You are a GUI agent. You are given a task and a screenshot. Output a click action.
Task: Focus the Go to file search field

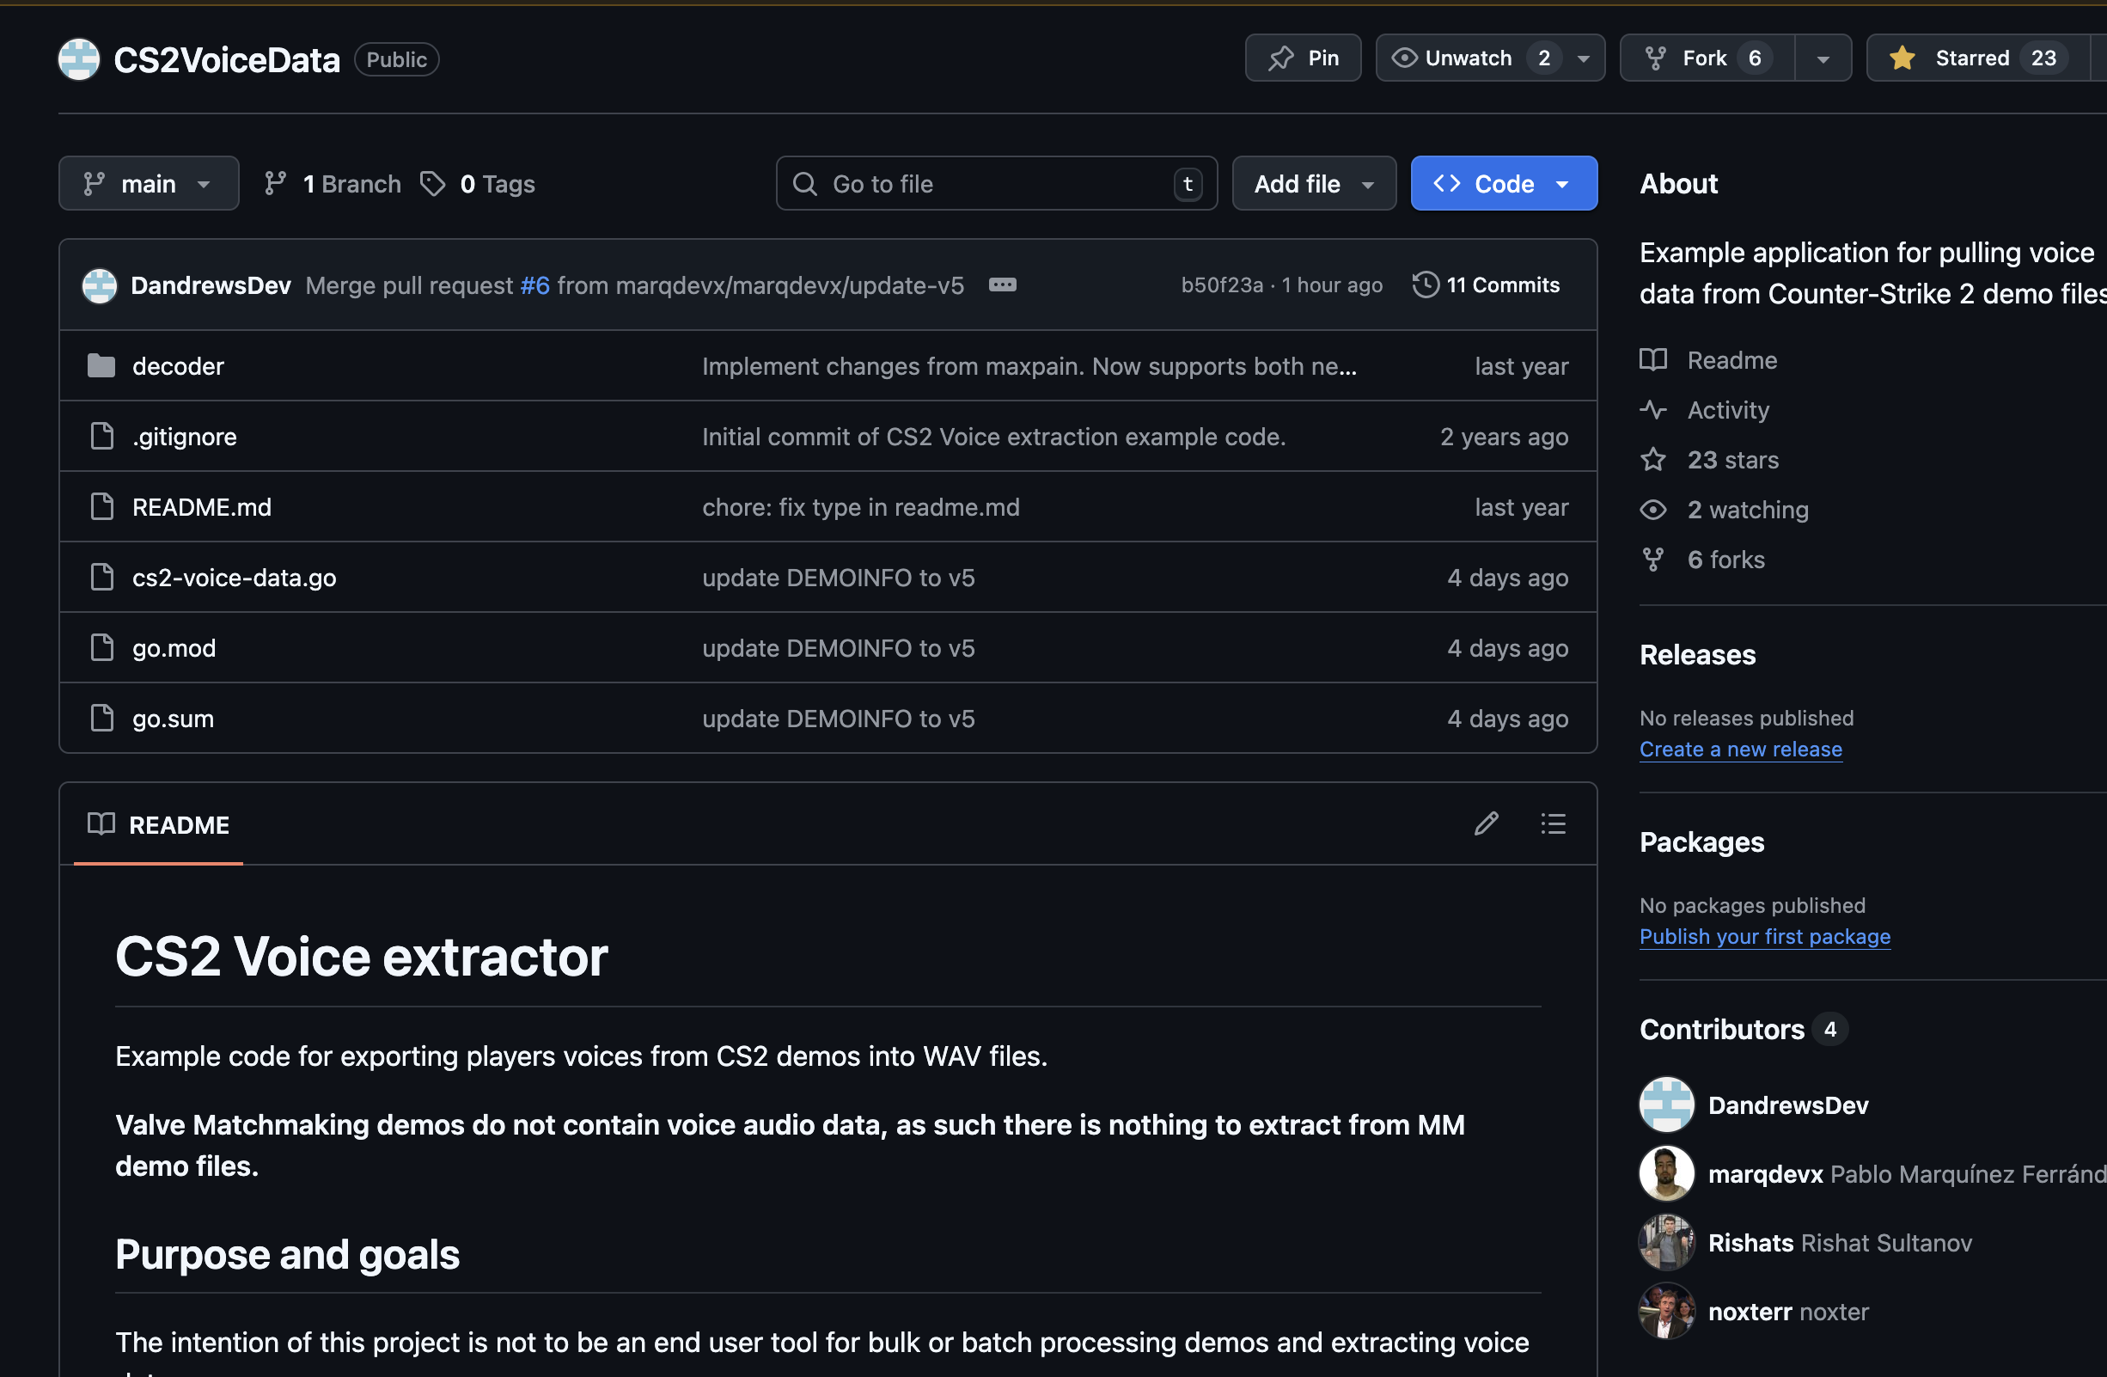click(x=996, y=184)
